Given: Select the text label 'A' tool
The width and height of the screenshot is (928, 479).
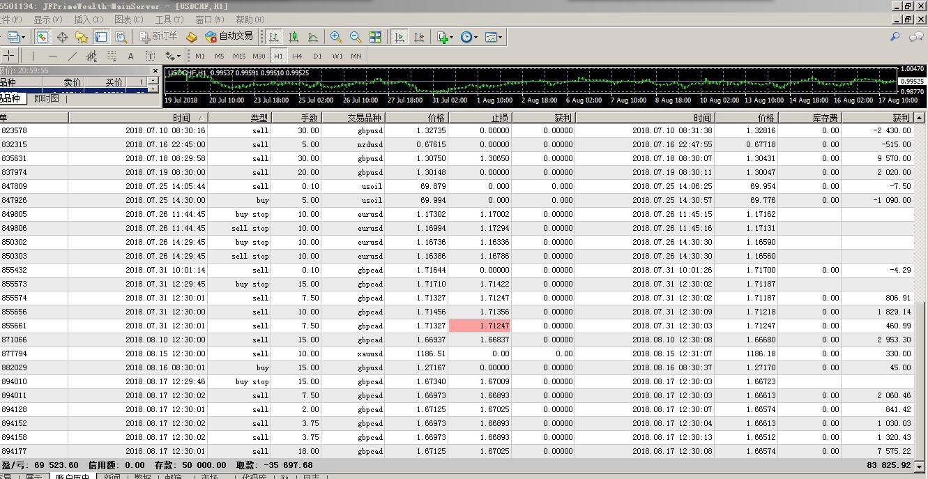Looking at the screenshot, I should tap(130, 56).
